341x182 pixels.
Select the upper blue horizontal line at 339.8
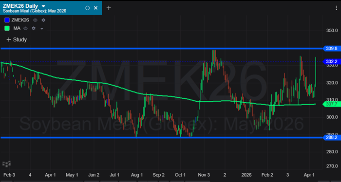(162, 49)
